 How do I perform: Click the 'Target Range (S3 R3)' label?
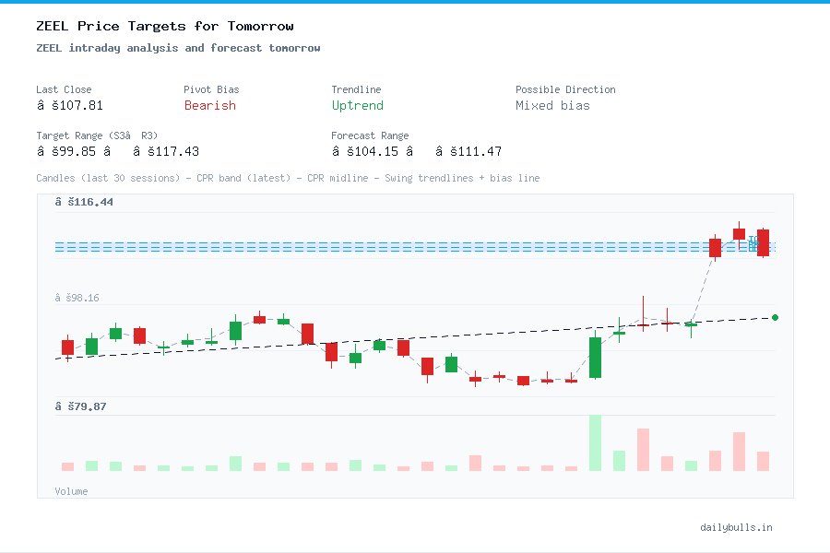(x=97, y=135)
